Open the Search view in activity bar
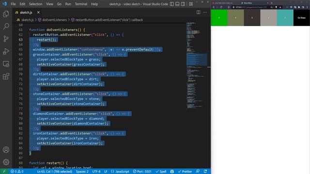 pyautogui.click(x=6, y=26)
